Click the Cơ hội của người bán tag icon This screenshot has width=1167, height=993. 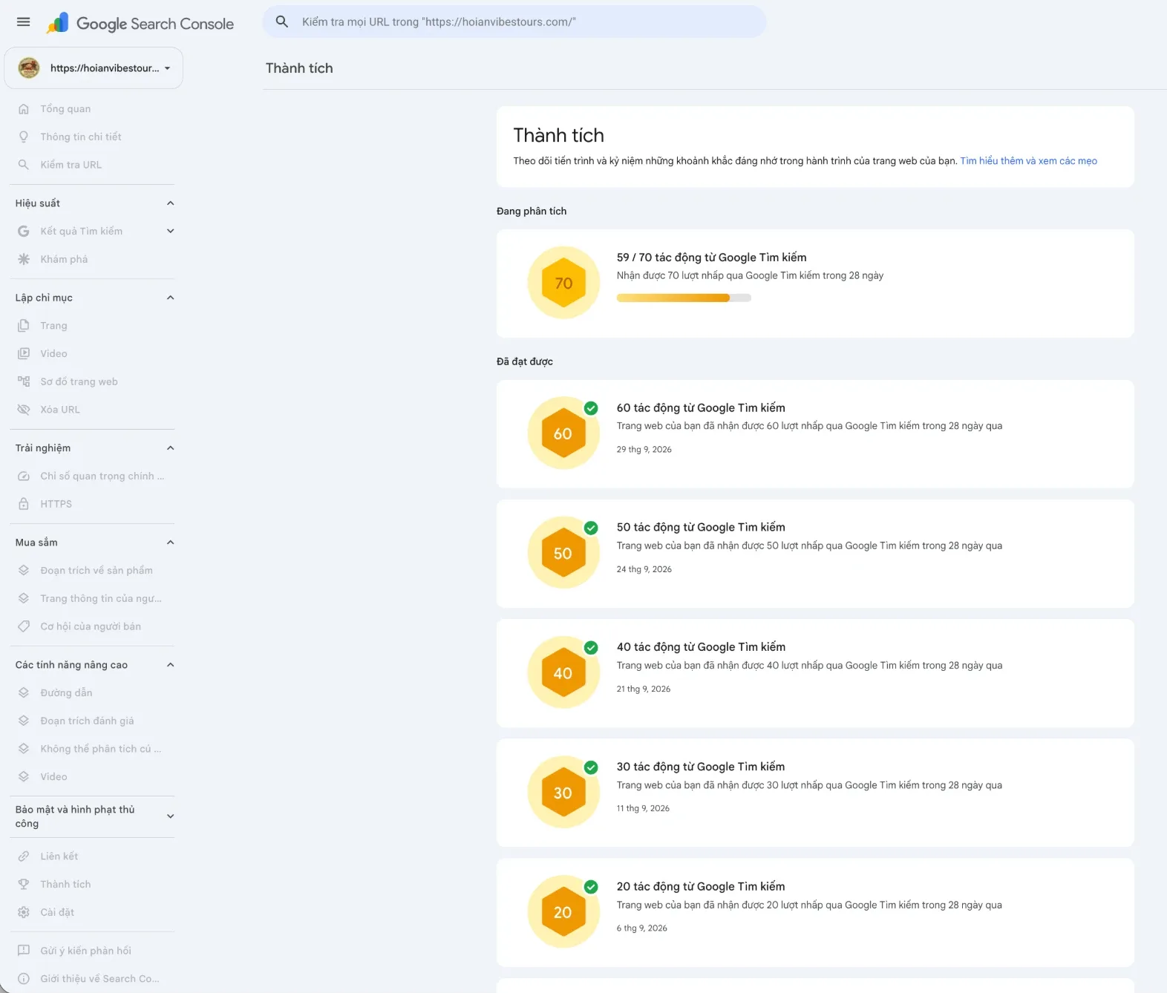(24, 626)
